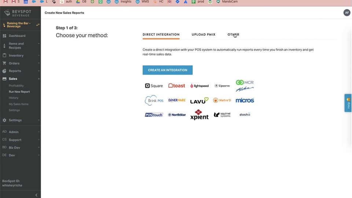
Task: Click the Reports pie chart icon
Action: 4,71
